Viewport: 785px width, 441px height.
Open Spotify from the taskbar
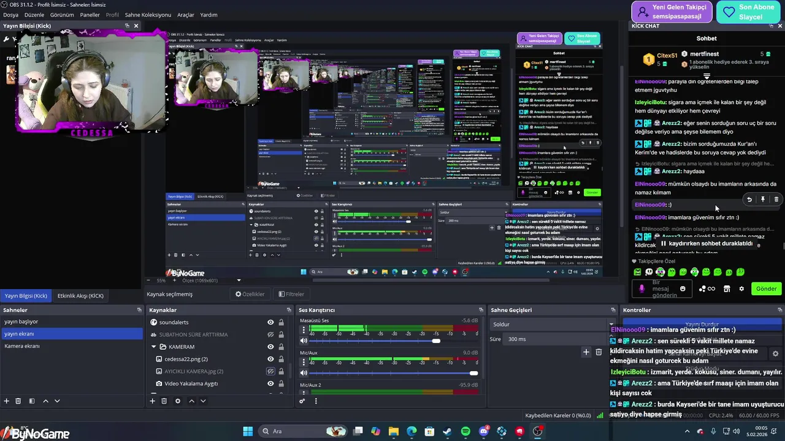click(465, 431)
